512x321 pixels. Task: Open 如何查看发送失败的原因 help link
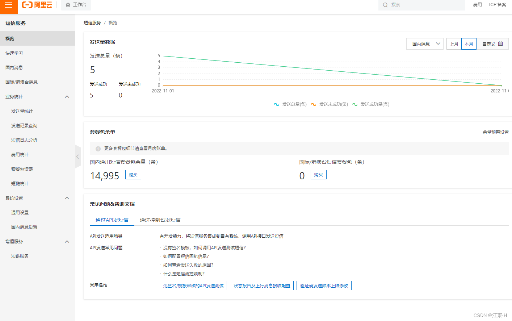tap(188, 265)
